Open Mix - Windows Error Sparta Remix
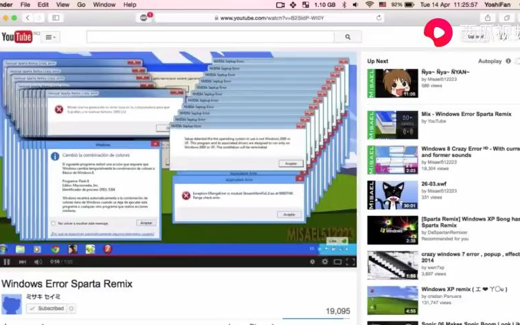 tap(466, 114)
